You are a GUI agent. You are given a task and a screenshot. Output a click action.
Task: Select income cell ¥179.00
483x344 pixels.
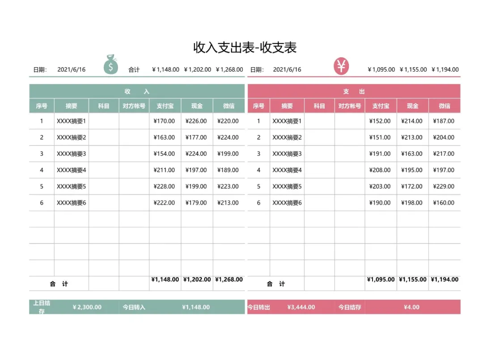196,203
